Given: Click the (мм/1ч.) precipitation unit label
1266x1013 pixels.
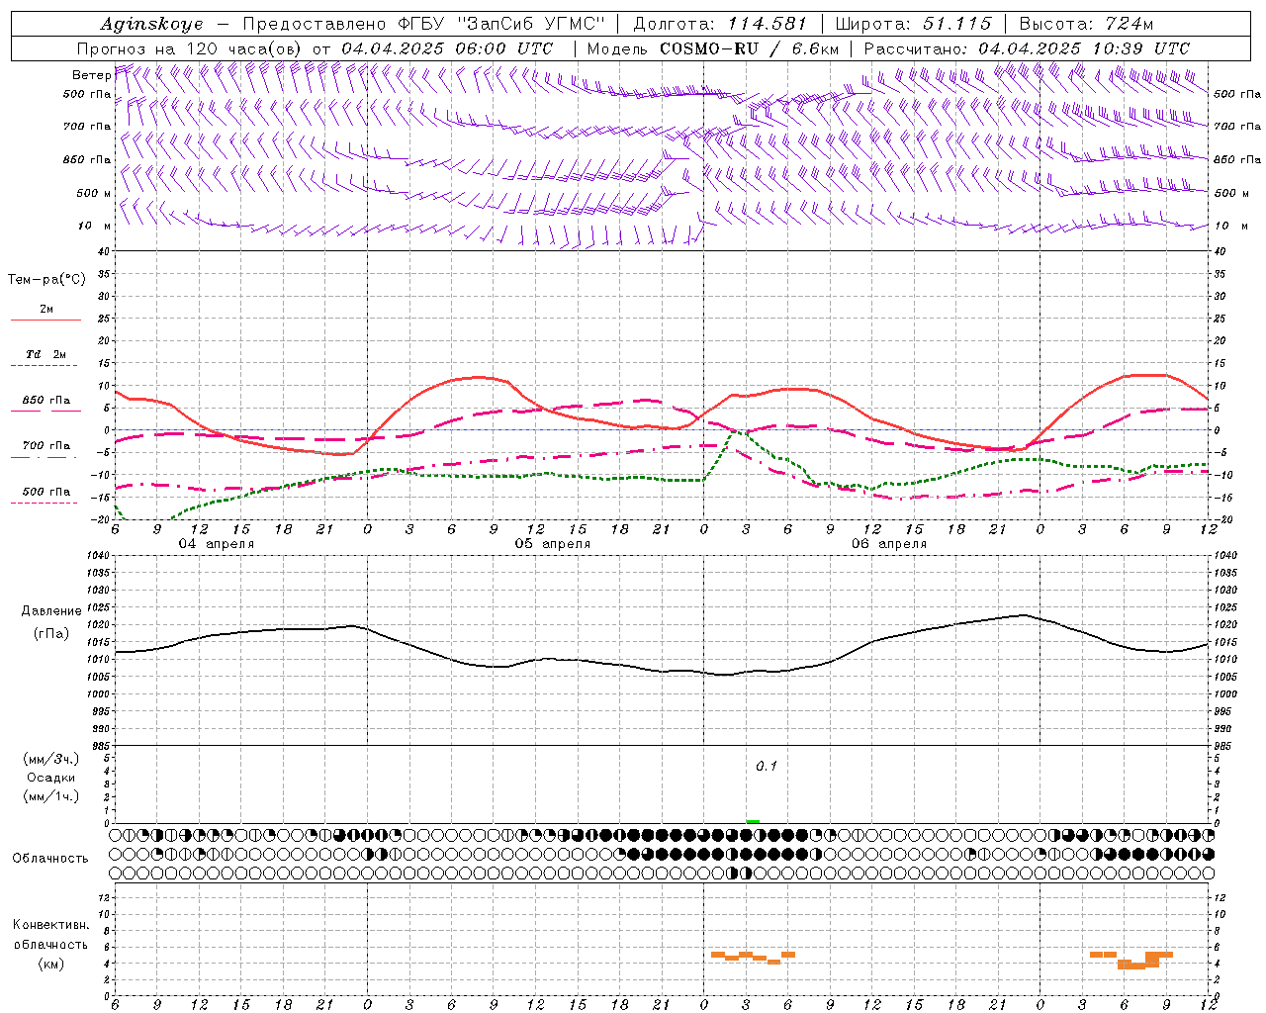Looking at the screenshot, I should coord(50,796).
